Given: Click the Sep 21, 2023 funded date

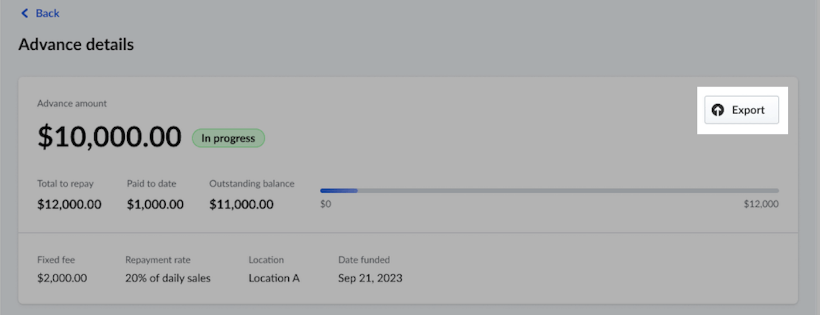Looking at the screenshot, I should coord(370,278).
